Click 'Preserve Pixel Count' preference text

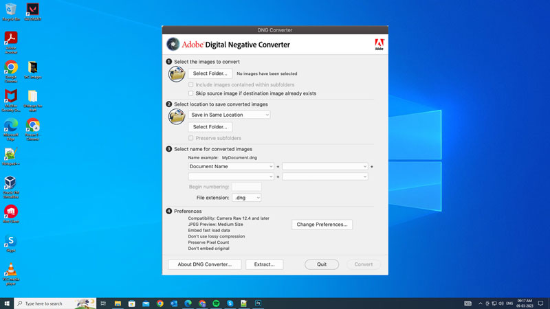(208, 242)
